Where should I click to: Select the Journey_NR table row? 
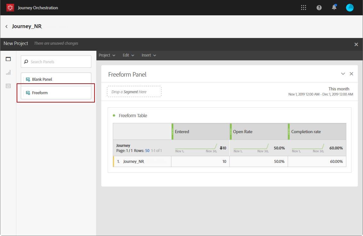[x=229, y=162]
